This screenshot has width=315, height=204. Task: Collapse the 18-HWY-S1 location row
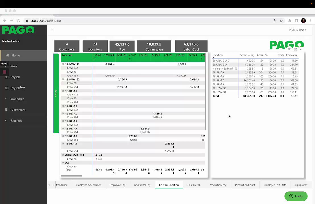click(x=63, y=64)
